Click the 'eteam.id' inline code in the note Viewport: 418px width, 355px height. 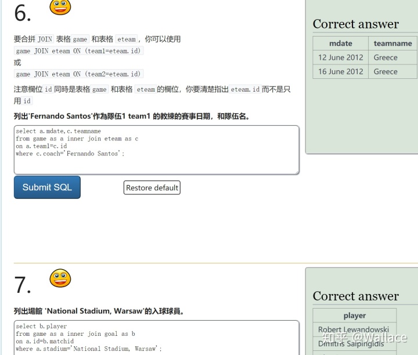tap(245, 89)
